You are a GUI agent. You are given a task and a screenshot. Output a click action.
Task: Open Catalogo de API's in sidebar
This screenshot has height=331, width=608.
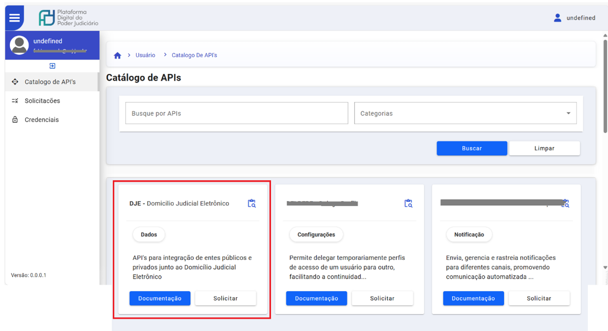click(x=50, y=82)
